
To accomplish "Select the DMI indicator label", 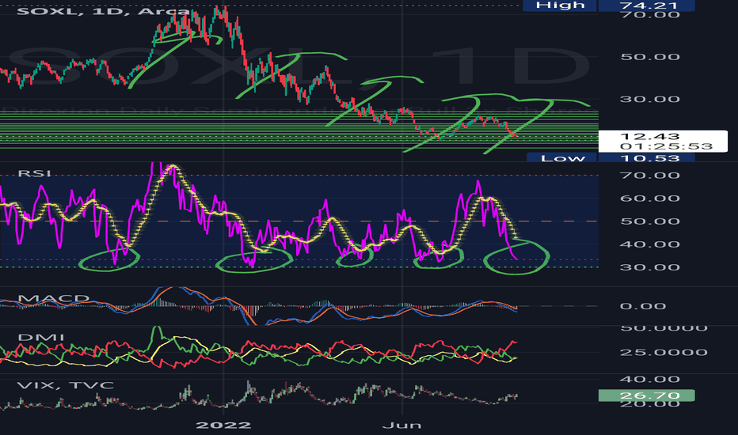I will (x=41, y=337).
